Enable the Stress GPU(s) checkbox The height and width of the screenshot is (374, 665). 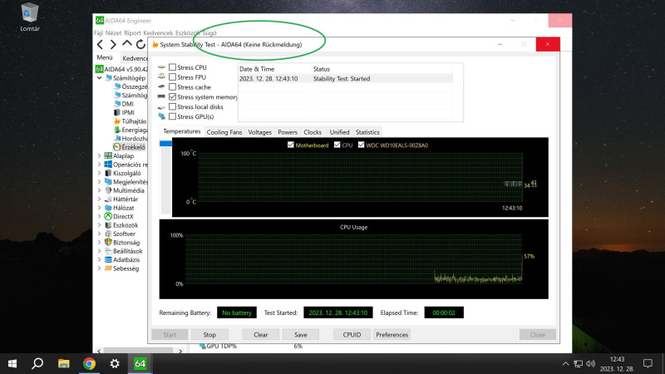click(x=172, y=116)
